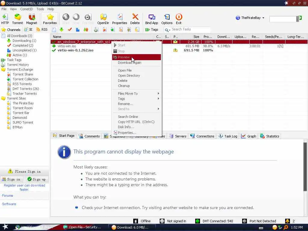308x231 pixels.
Task: Open the CometID menu
Action: 26,9
